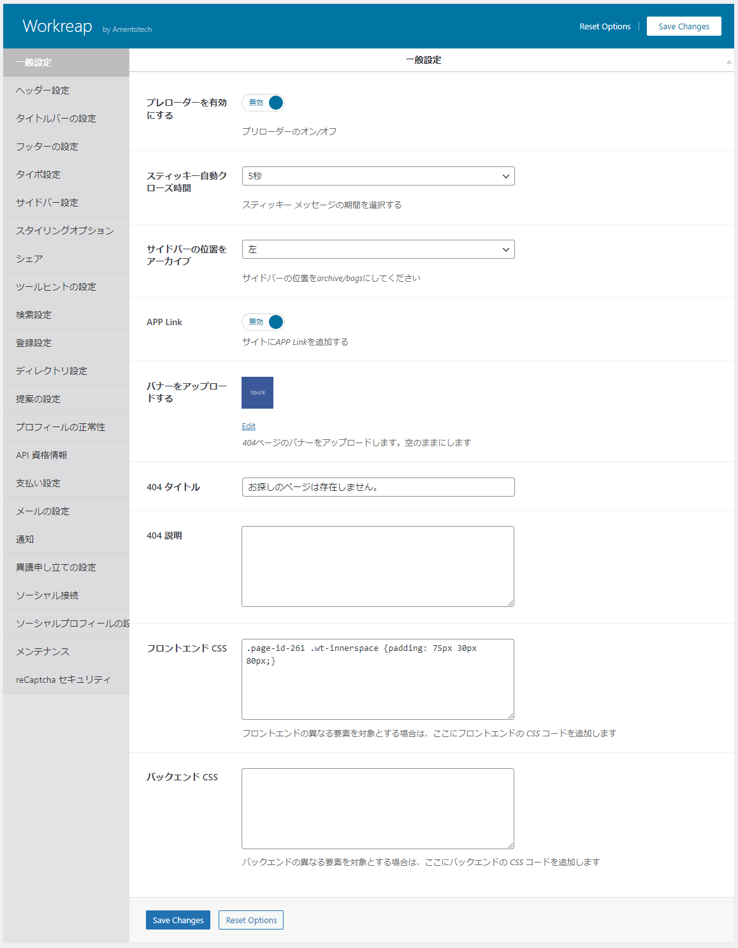Open the サイドバーの位置をアーカイブ dropdown
Image resolution: width=738 pixels, height=948 pixels.
pos(378,249)
